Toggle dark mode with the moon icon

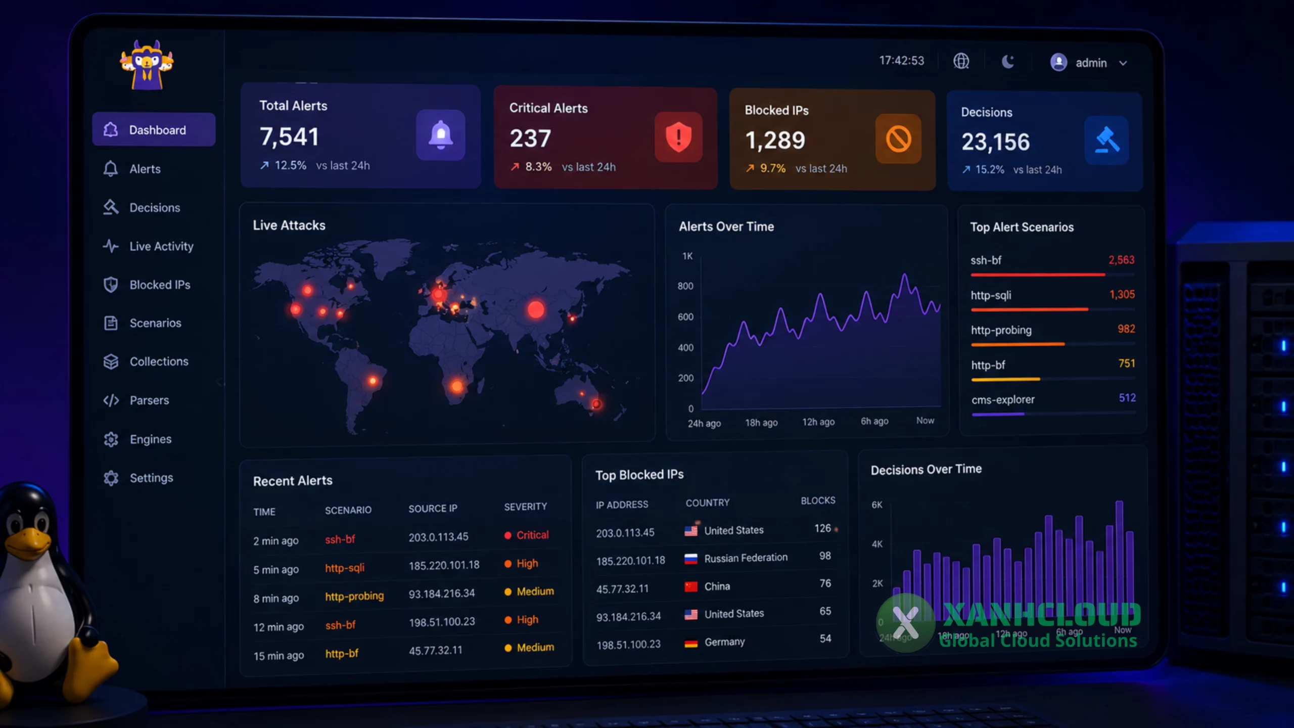(1008, 62)
